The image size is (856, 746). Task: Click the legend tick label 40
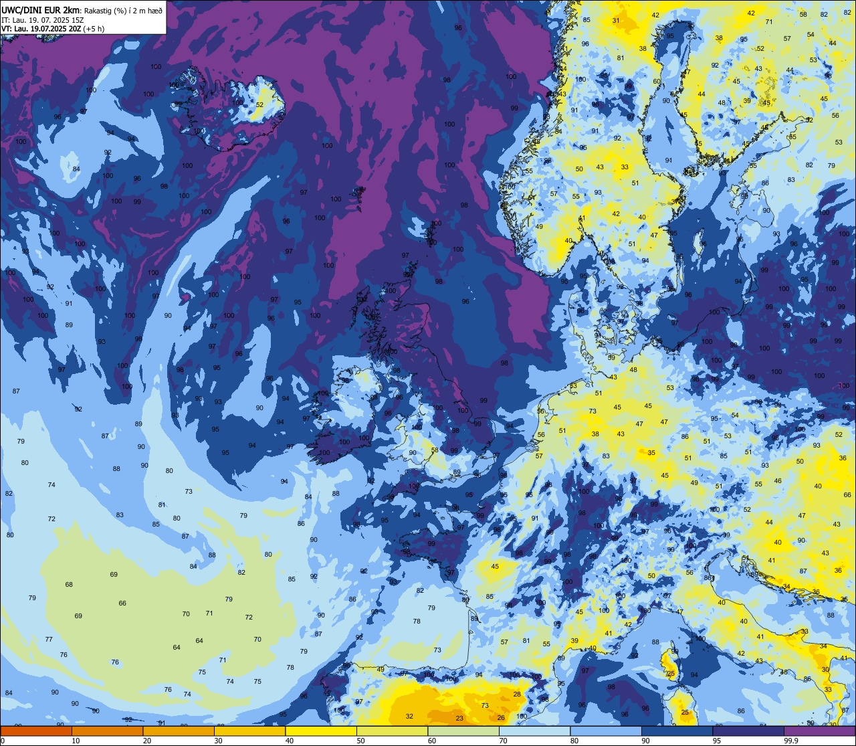click(x=290, y=741)
